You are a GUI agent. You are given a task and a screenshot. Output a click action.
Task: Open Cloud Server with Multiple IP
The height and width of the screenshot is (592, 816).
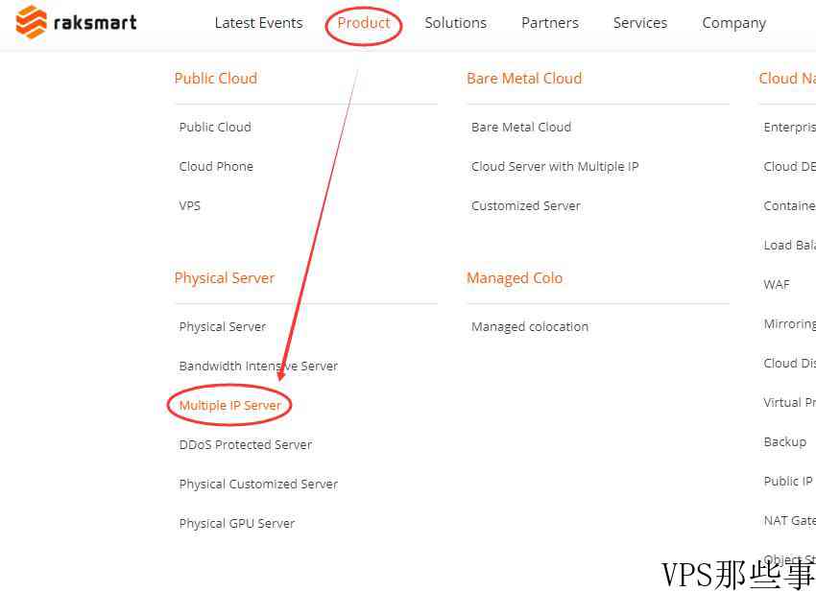point(555,166)
